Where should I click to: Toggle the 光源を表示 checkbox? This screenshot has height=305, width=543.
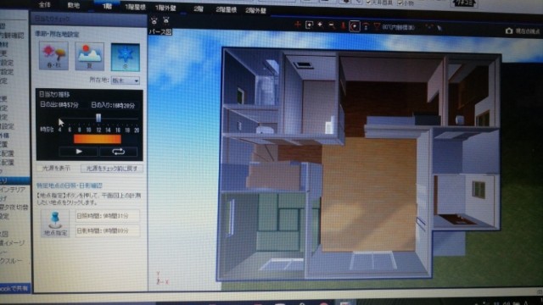56,168
